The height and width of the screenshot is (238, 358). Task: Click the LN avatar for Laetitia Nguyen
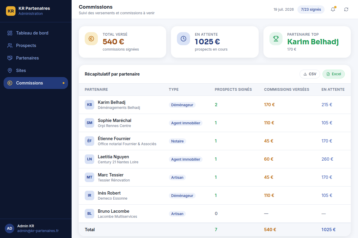(89, 159)
